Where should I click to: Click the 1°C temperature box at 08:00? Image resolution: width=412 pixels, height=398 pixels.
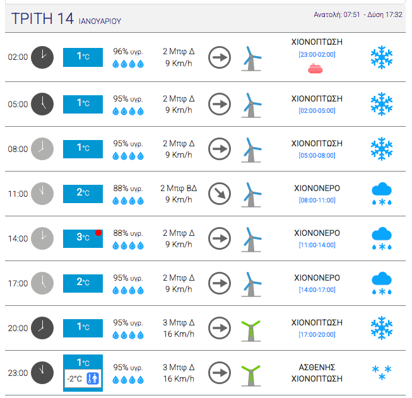coord(83,148)
